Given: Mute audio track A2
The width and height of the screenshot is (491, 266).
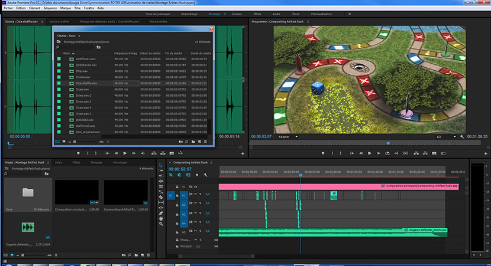Looking at the screenshot, I should (196, 203).
